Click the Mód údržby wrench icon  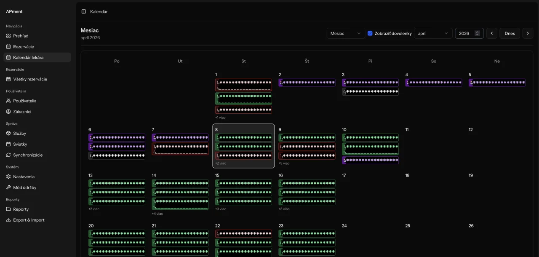point(8,187)
